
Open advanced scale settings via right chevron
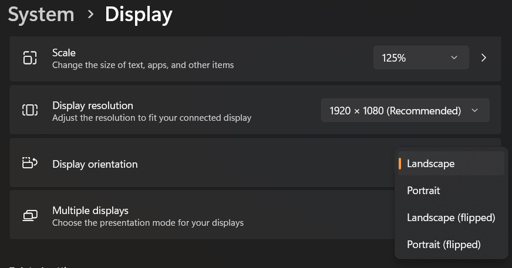(484, 58)
